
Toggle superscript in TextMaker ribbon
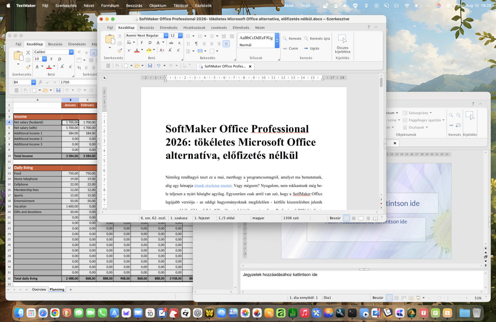(129, 50)
